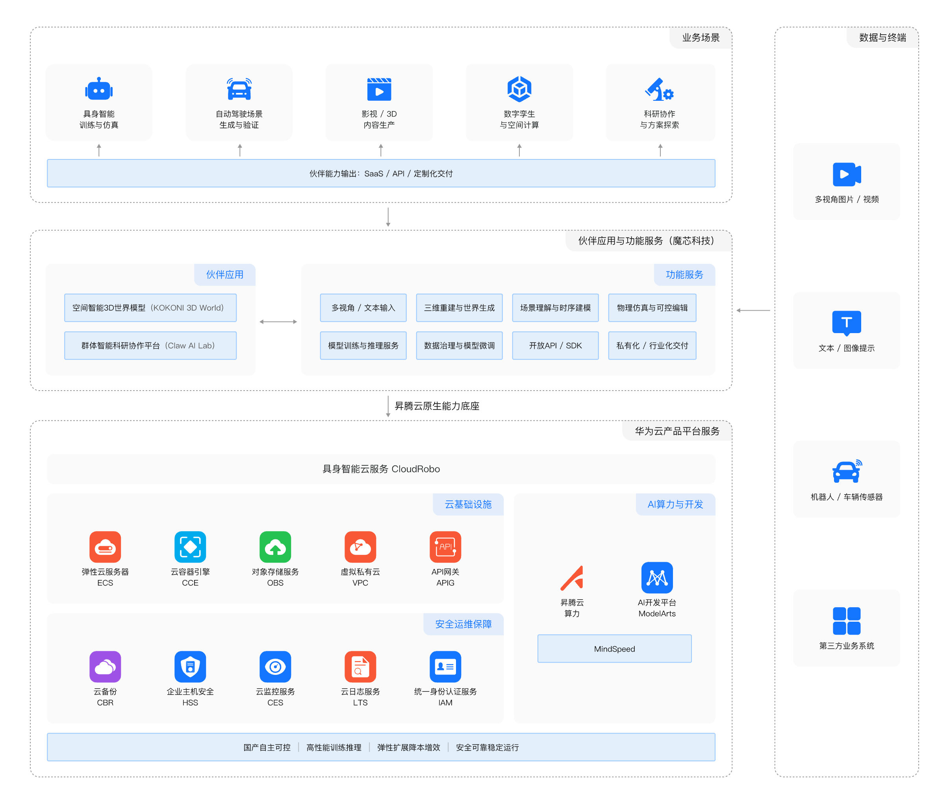The width and height of the screenshot is (949, 804).
Task: Click the 弹性扩展降本增效 text
Action: 408,747
